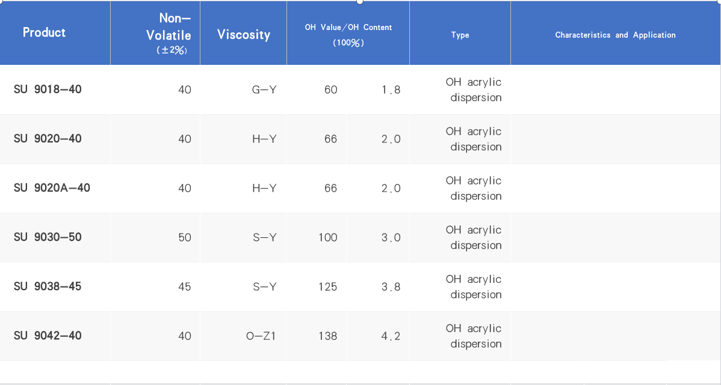
Task: Select the Viscosity column header
Action: coord(244,35)
